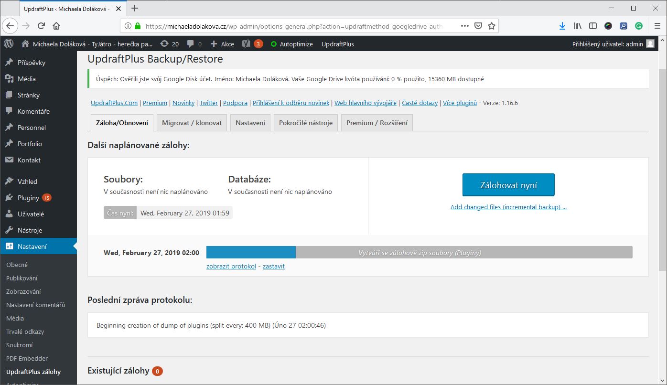Open Pluginy in the sidebar menu

[28, 198]
